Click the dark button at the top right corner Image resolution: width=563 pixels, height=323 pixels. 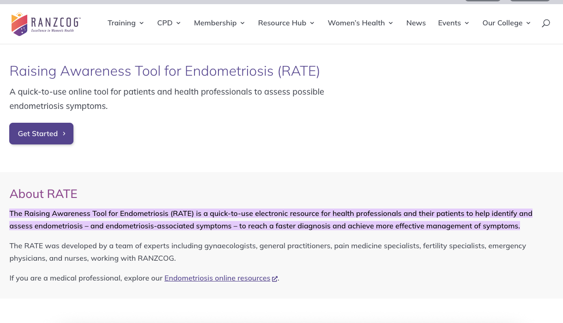tap(529, 1)
